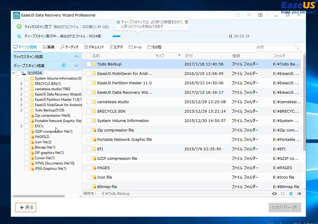The height and width of the screenshot is (224, 318).
Task: Check the camatasia studio row checkbox in list
Action: tap(89, 102)
